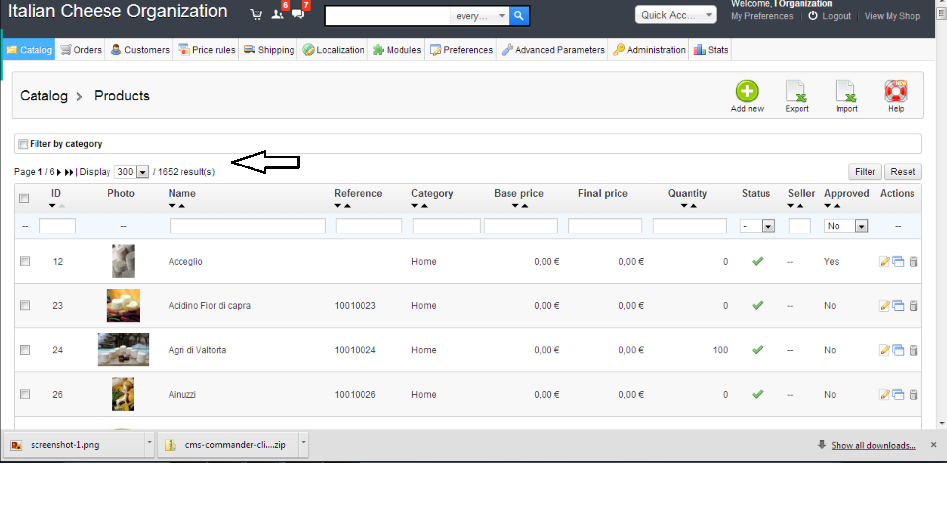The image size is (947, 532).
Task: Click the shopping cart icon in header
Action: pos(256,15)
